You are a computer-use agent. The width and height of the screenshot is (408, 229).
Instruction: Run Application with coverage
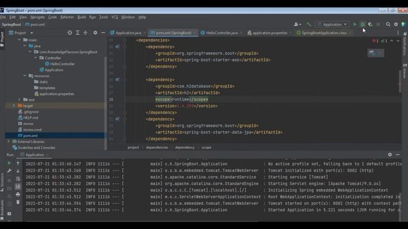coord(370,24)
